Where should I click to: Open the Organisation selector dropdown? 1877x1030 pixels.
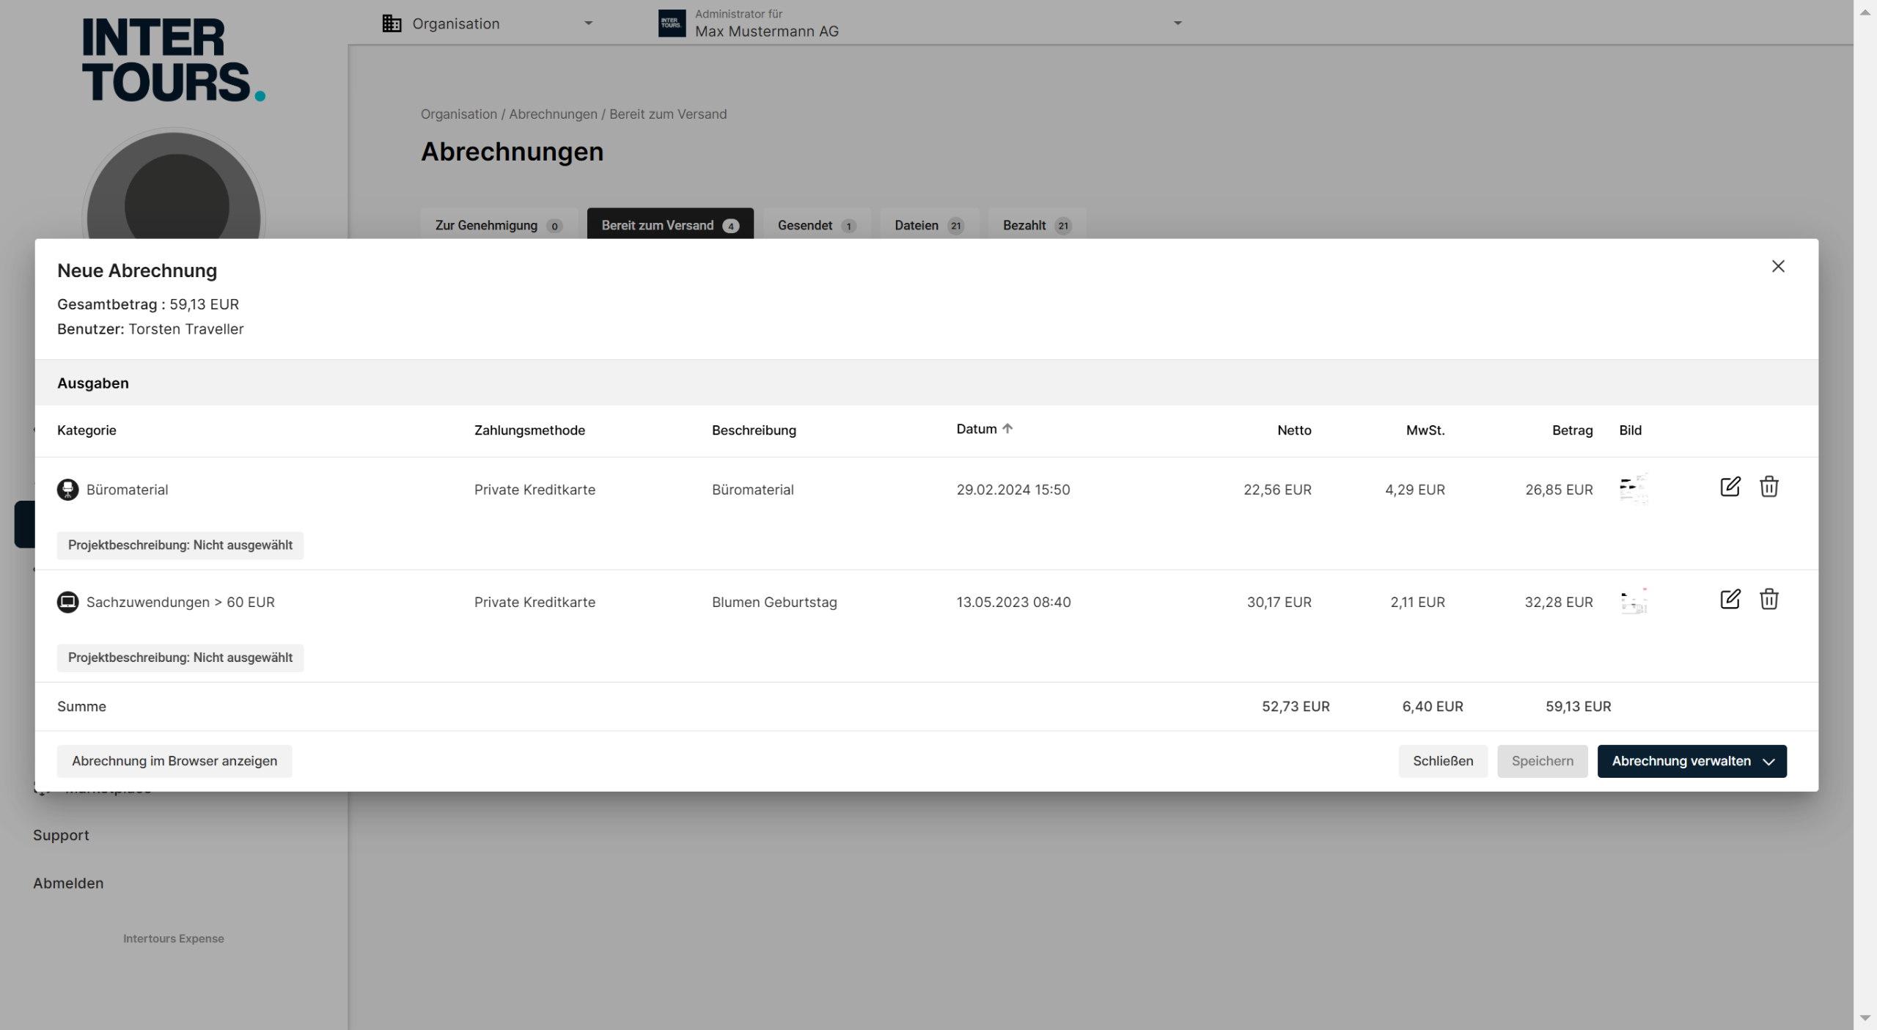tap(487, 23)
